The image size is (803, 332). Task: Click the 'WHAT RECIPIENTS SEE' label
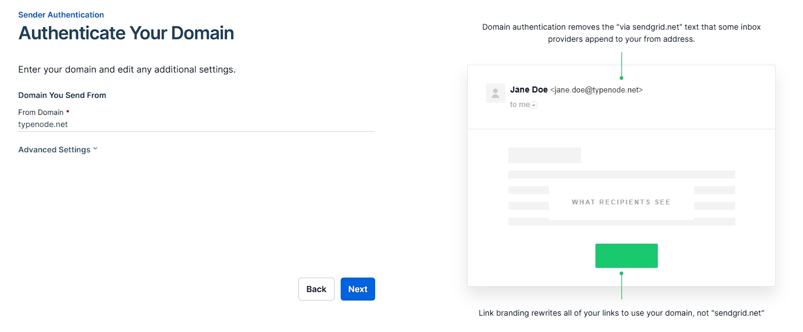pos(621,202)
